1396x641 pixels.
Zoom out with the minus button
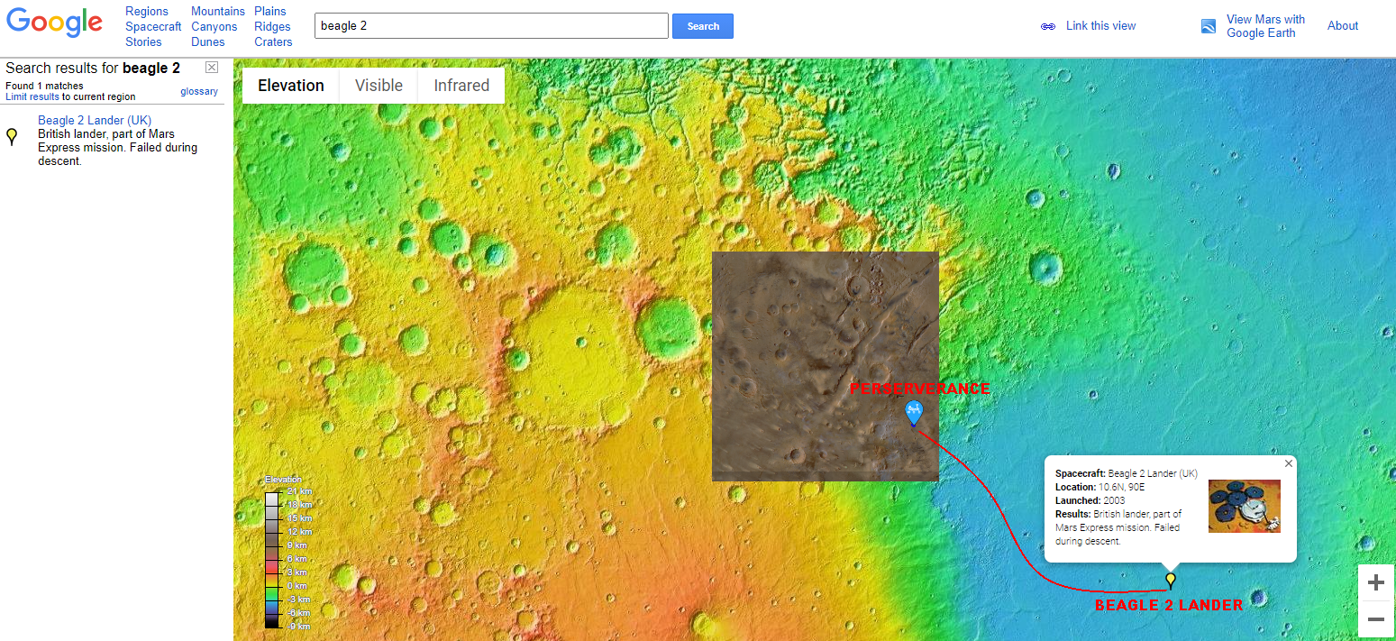[x=1376, y=619]
